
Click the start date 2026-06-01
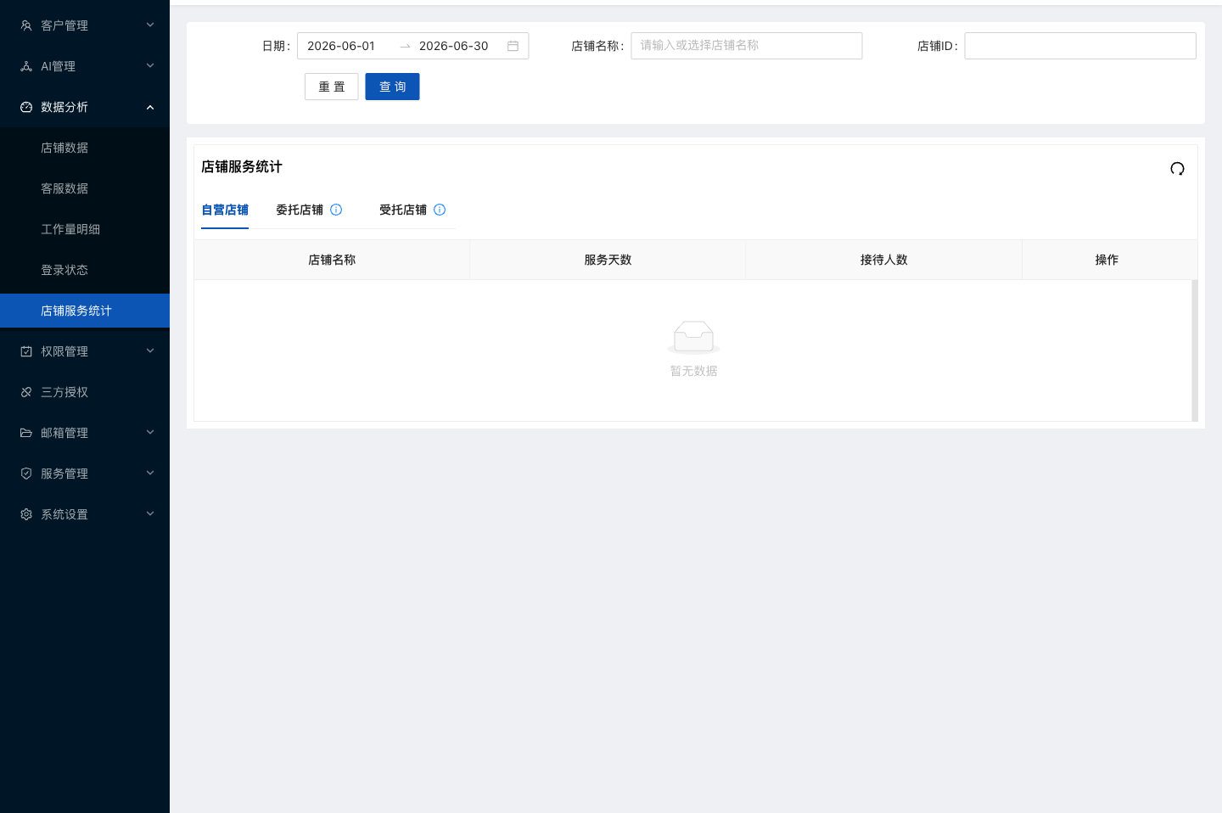[341, 46]
